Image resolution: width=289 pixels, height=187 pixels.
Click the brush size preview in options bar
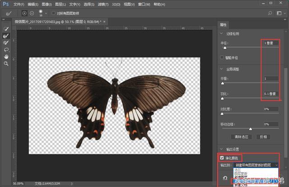[41, 13]
